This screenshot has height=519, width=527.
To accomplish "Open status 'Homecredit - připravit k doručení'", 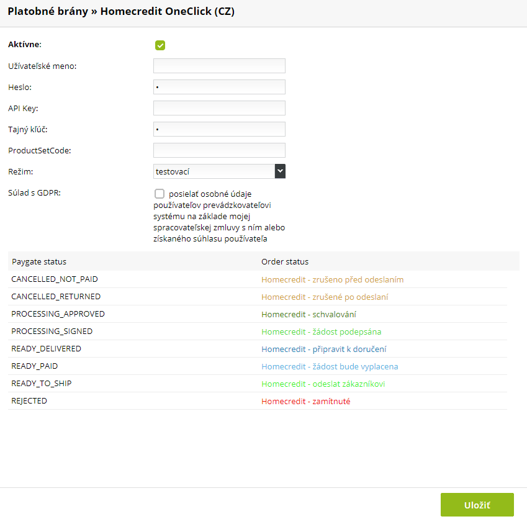I will (x=323, y=350).
